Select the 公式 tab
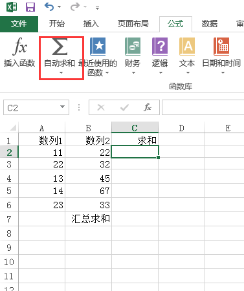This screenshot has height=291, width=244. pos(175,24)
